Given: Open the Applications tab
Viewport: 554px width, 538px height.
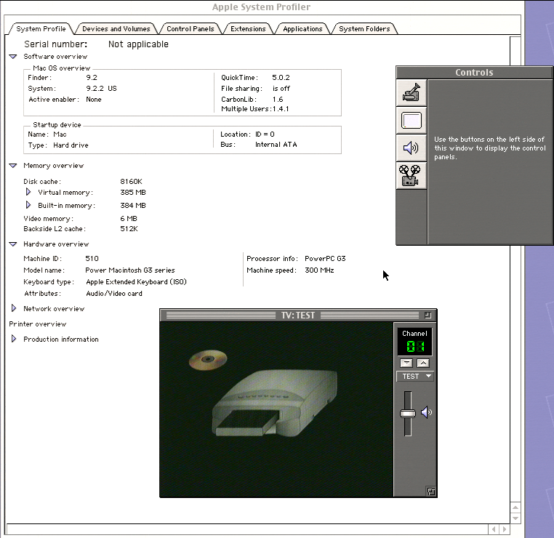Looking at the screenshot, I should pos(302,29).
